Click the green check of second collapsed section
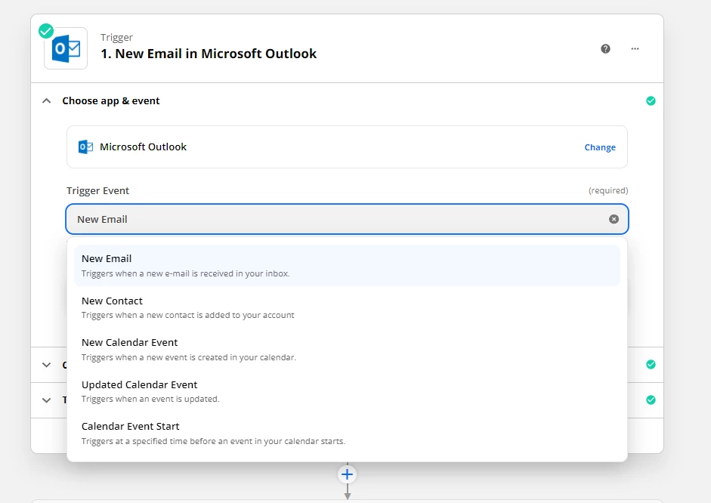Viewport: 711px width, 503px height. pyautogui.click(x=651, y=364)
